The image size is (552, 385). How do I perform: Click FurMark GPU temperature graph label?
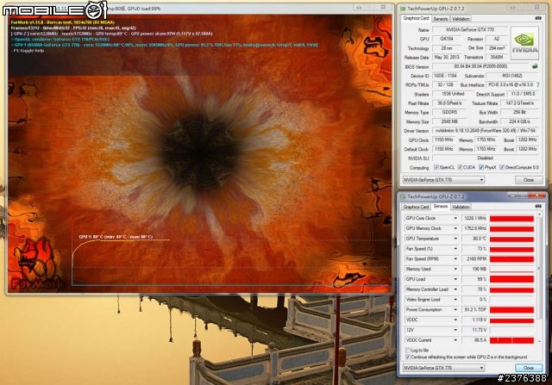coord(116,237)
